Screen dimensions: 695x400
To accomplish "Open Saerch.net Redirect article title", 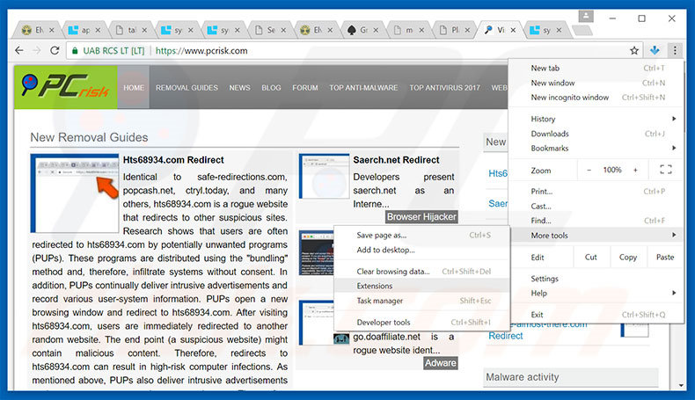I will (x=396, y=160).
